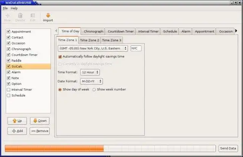
Task: Uncheck the Appointment checkbox
Action: pyautogui.click(x=8, y=31)
